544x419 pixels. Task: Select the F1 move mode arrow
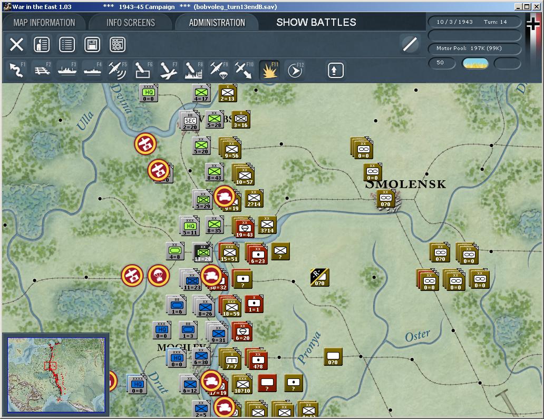[x=16, y=70]
